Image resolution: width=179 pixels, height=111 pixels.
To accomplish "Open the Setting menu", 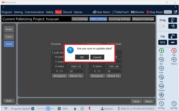I will pos(18,12).
